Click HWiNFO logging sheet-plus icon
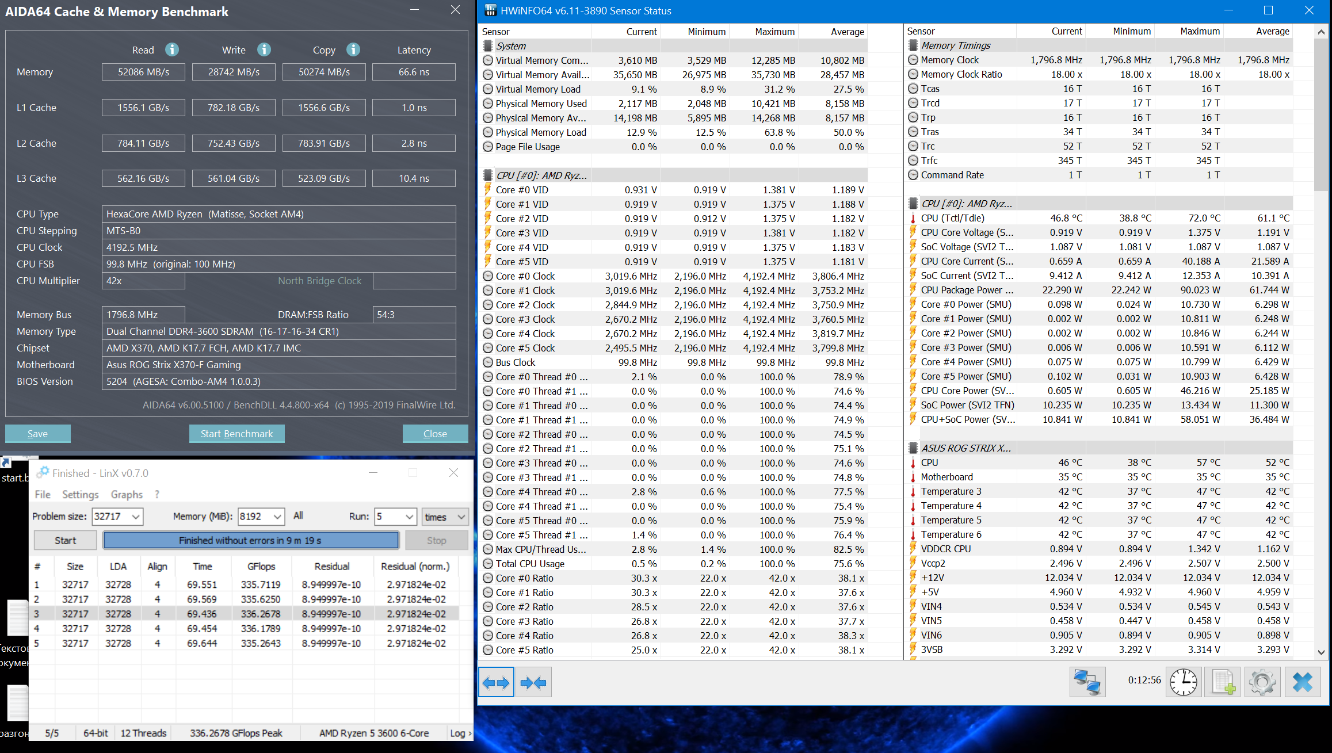Image resolution: width=1332 pixels, height=753 pixels. point(1223,682)
